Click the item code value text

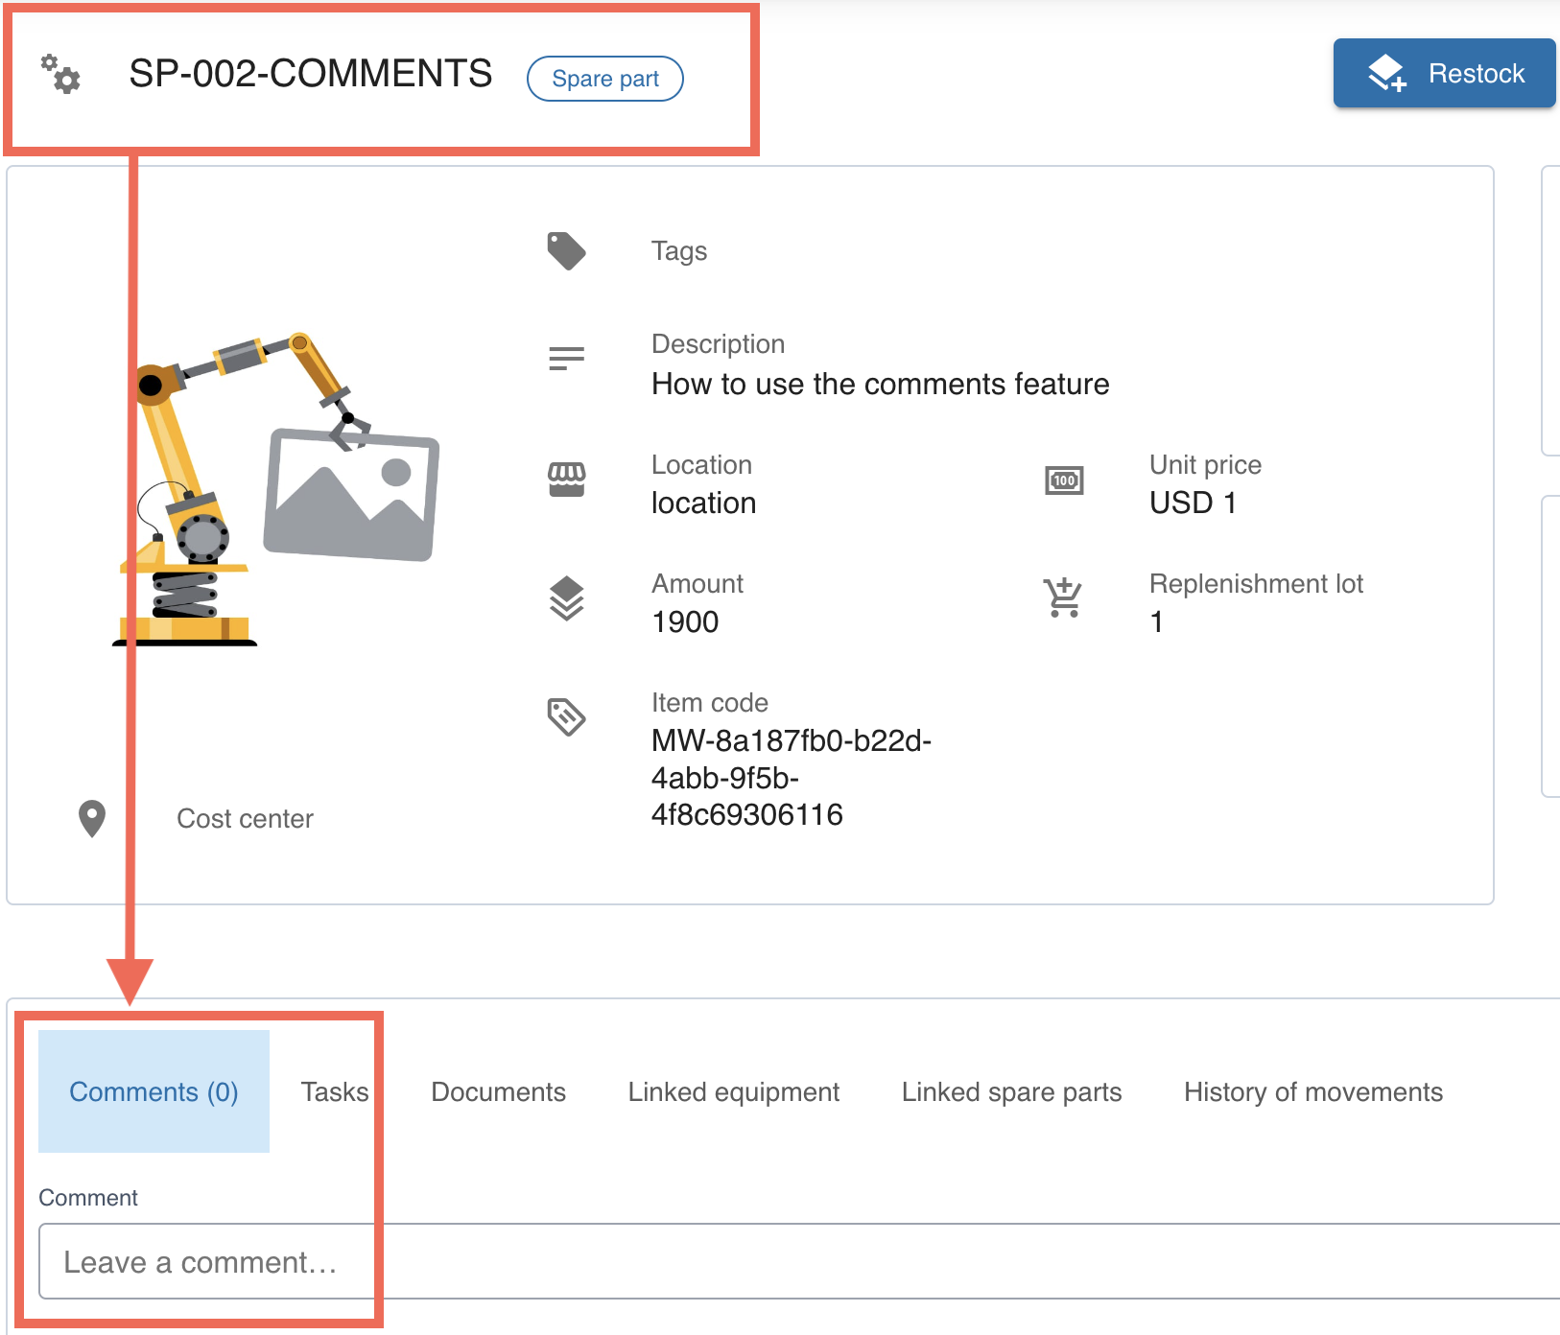click(791, 778)
